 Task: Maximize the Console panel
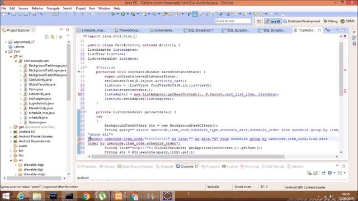tap(343, 166)
